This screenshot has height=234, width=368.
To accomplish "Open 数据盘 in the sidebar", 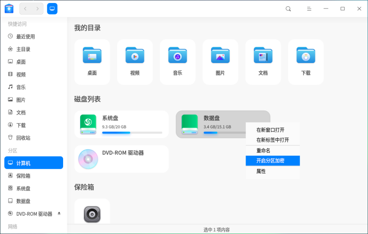I will (34, 201).
